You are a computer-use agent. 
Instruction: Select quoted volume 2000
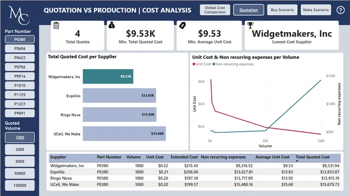tap(20, 149)
